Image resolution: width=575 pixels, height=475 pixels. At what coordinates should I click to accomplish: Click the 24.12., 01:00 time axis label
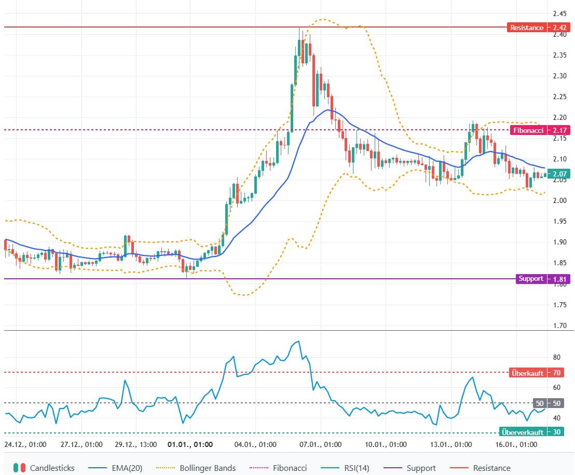click(x=25, y=444)
